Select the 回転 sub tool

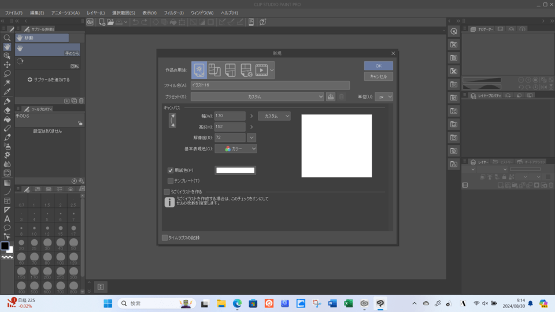[x=47, y=63]
